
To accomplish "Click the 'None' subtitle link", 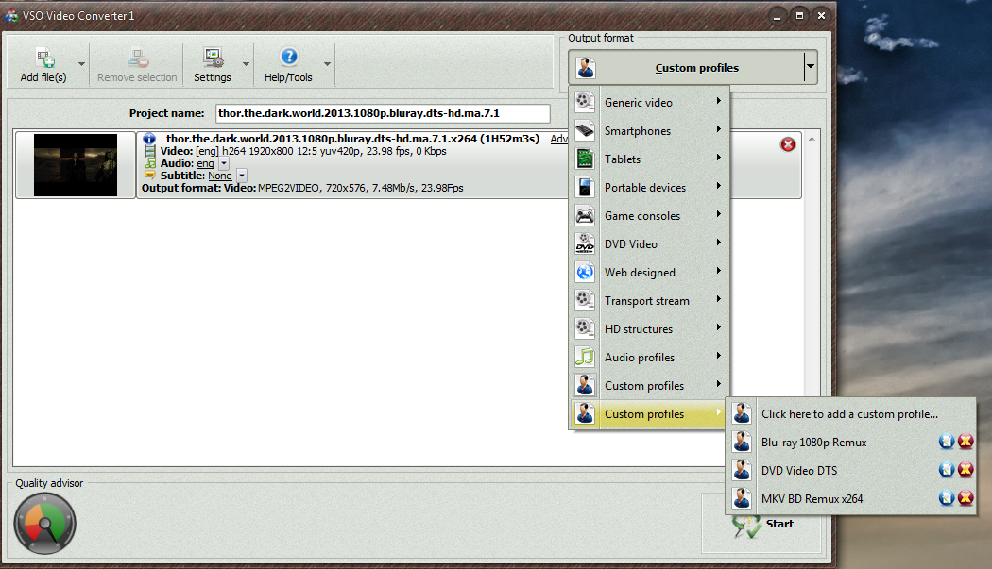I will [219, 176].
